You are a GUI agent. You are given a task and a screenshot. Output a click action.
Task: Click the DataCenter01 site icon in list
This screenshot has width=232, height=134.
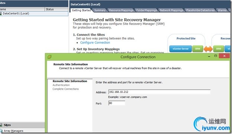1,13
